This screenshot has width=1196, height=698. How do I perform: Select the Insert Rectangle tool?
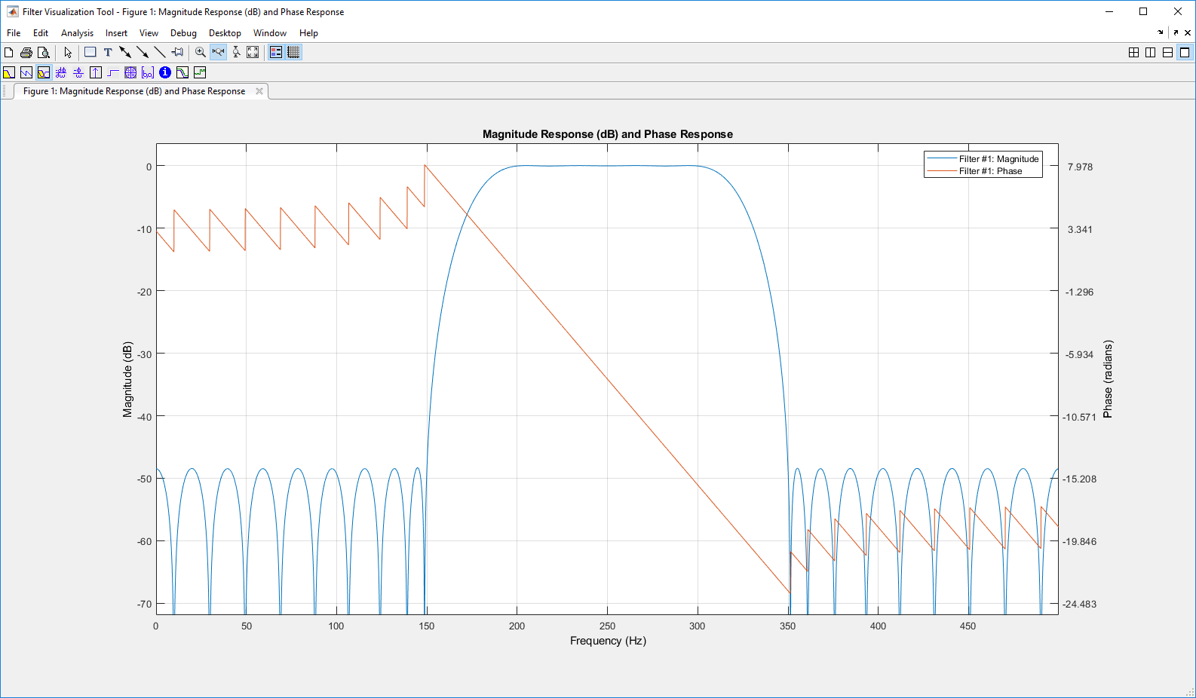[x=90, y=52]
